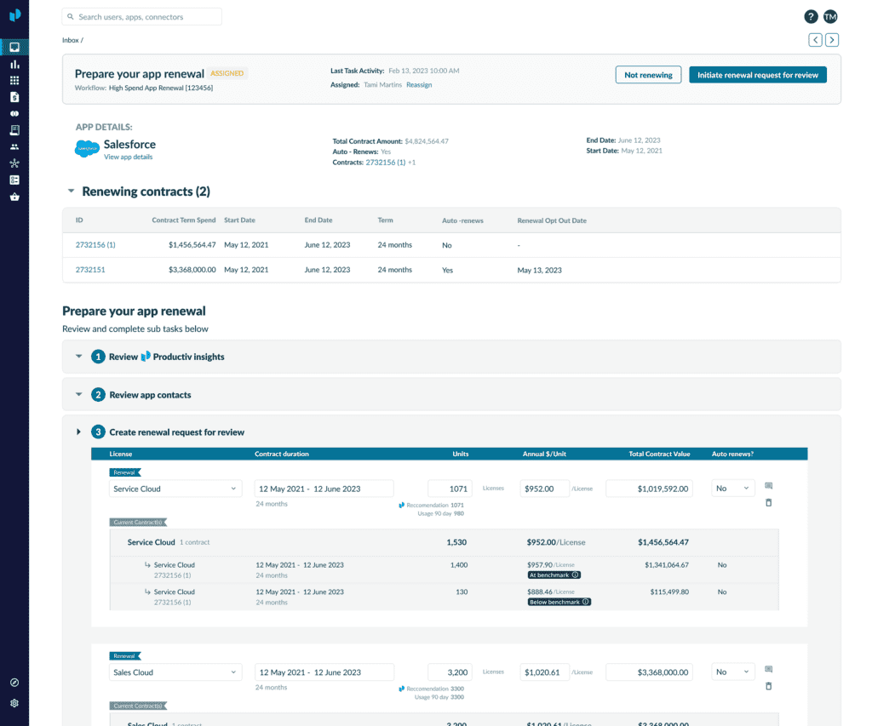Viewport: 872px width, 726px height.
Task: Click the $1,341,064.67 contract value
Action: [666, 565]
